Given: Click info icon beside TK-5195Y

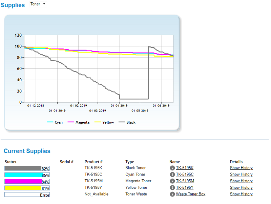Looking at the screenshot, I should (x=172, y=188).
